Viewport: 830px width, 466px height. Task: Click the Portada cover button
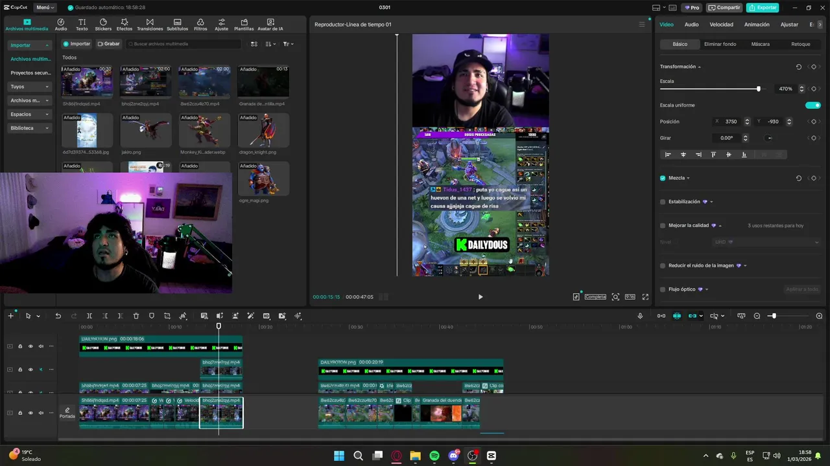[x=67, y=412]
